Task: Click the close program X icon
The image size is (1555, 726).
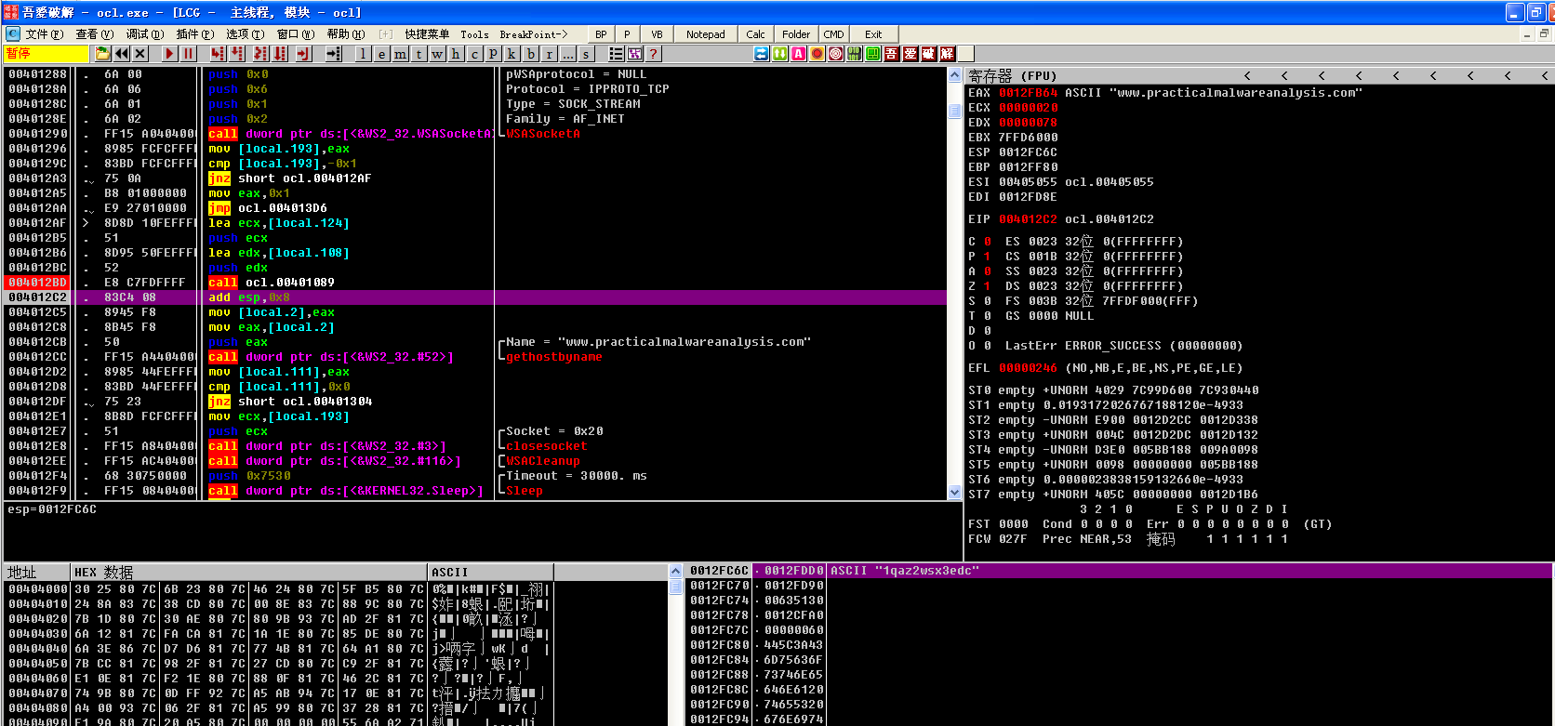Action: point(140,54)
